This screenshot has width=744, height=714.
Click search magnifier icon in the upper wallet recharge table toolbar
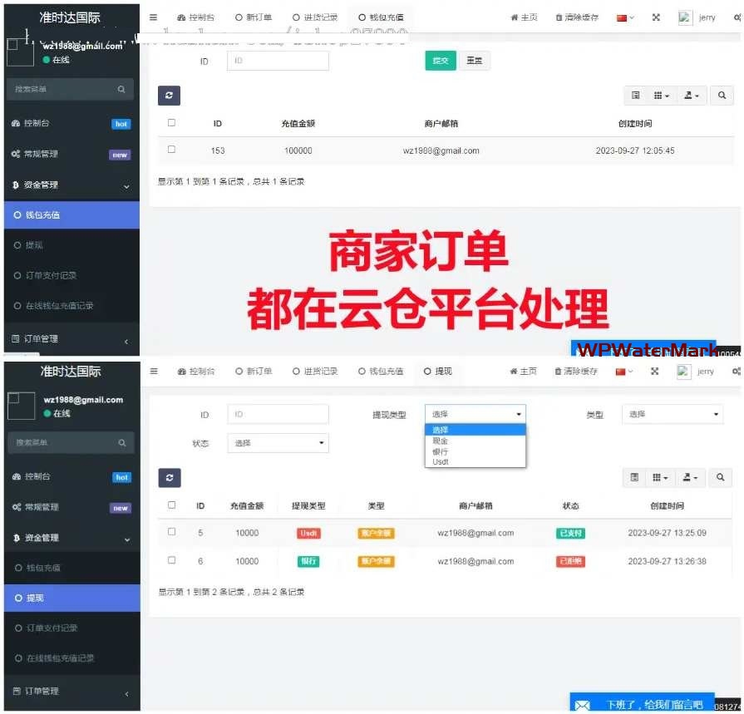[x=721, y=96]
